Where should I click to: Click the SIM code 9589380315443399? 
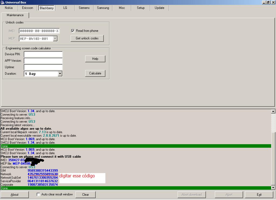pos(43,170)
